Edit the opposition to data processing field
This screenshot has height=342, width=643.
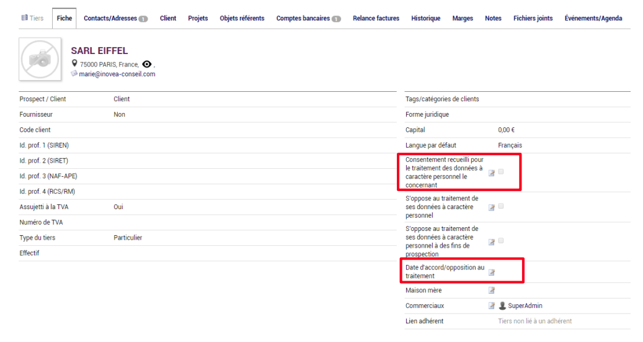tap(491, 208)
